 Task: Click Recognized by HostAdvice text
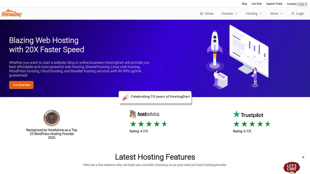tap(51, 134)
